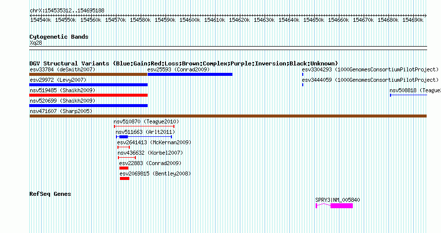The height and width of the screenshot is (233, 441).
Task: Select the blue esv29972 gain bar
Action: coord(89,85)
